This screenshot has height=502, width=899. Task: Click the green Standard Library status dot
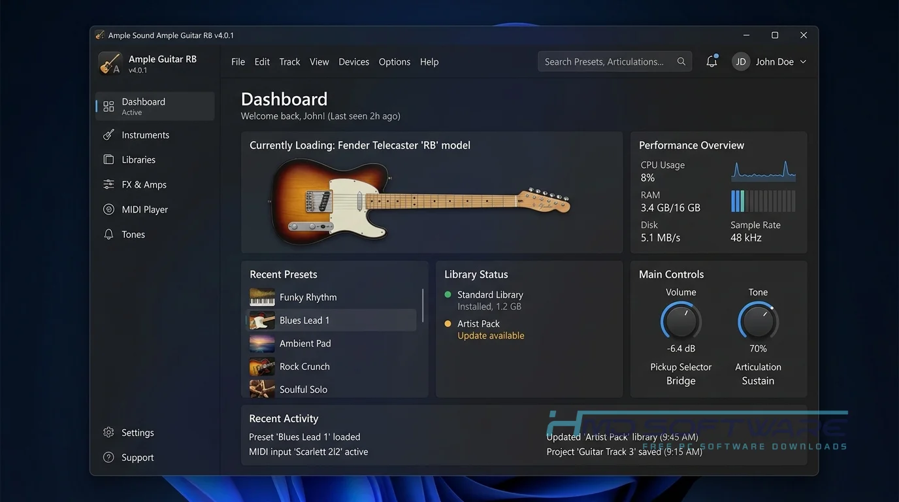coord(448,294)
